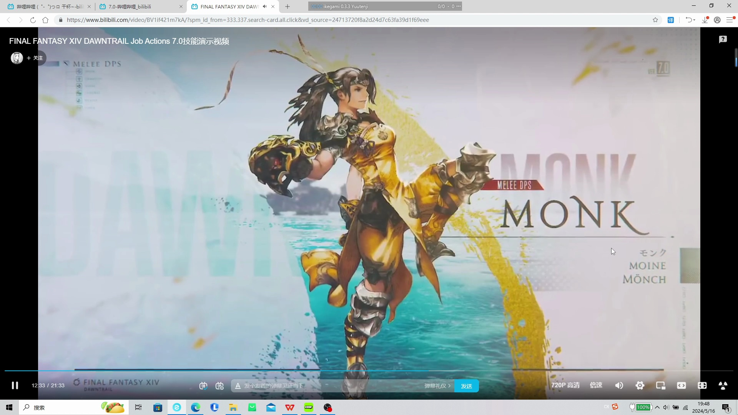Seek on the video progress bar
Image resolution: width=738 pixels, height=415 pixels.
[369, 370]
